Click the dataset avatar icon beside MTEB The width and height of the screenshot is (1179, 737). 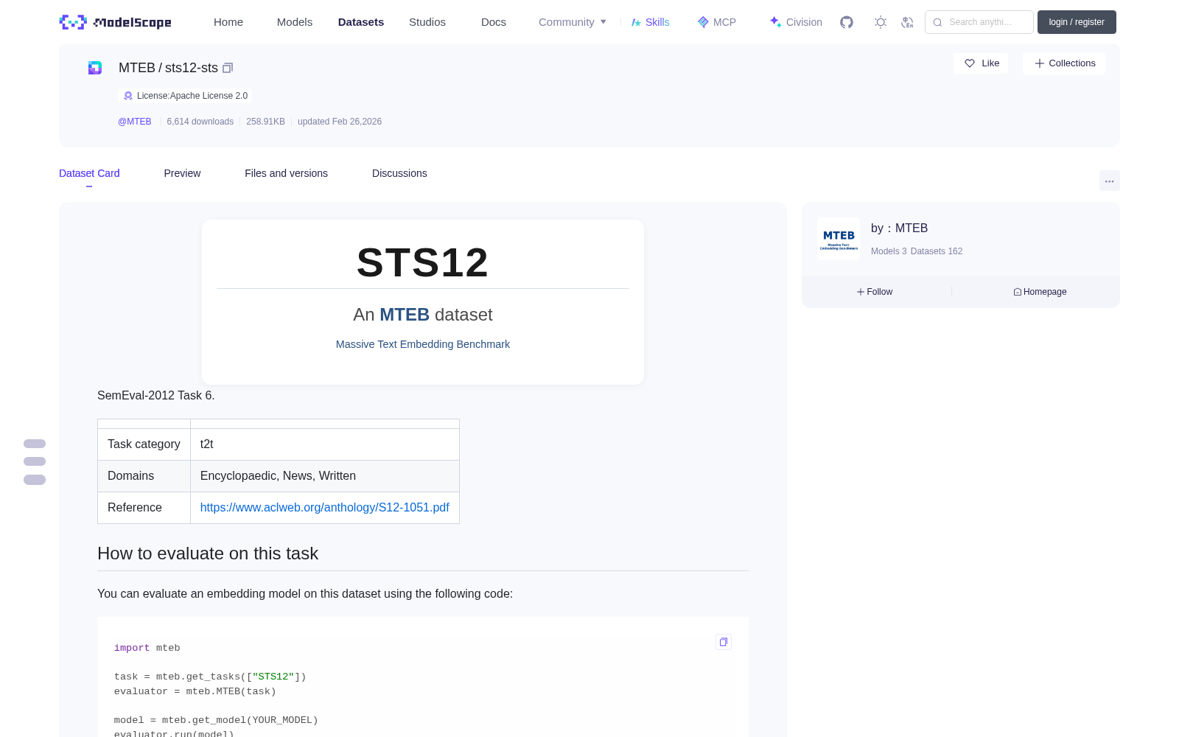pos(95,68)
